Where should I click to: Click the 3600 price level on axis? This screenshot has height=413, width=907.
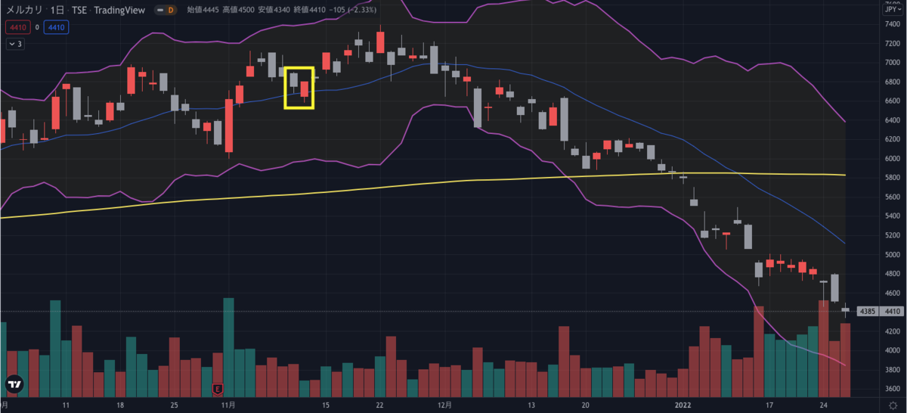coord(892,389)
